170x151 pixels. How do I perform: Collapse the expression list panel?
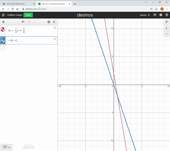[x=54, y=22]
